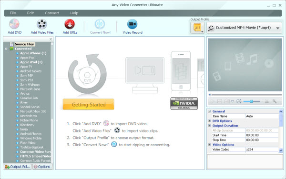This screenshot has width=286, height=179.
Task: Select Archos in tree
Action: tap(25, 93)
